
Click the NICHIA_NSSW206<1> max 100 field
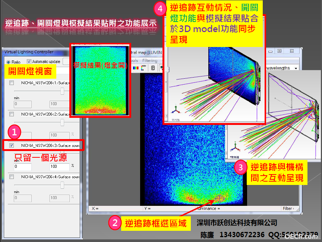[59, 104]
